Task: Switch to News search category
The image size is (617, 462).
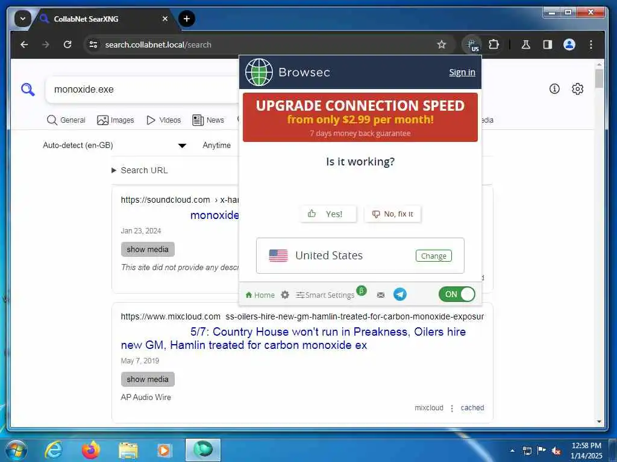Action: pyautogui.click(x=208, y=120)
